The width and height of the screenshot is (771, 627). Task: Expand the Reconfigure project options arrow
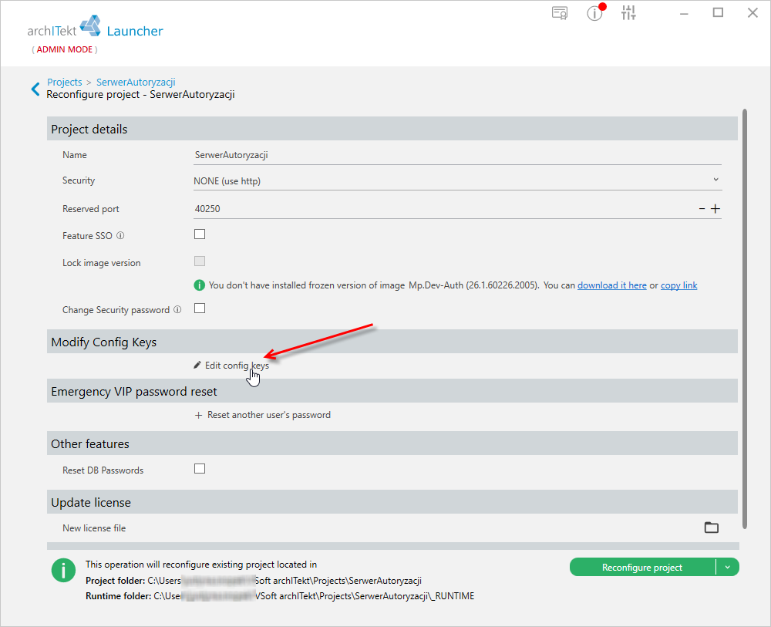pyautogui.click(x=728, y=567)
